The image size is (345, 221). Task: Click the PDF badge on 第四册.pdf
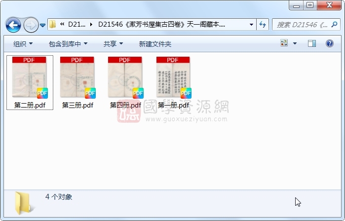pos(138,93)
